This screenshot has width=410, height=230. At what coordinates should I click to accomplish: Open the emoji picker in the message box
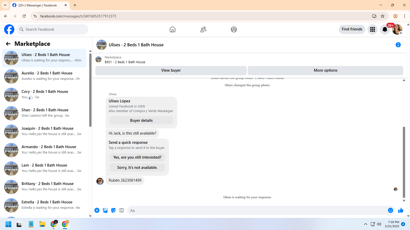click(x=391, y=210)
